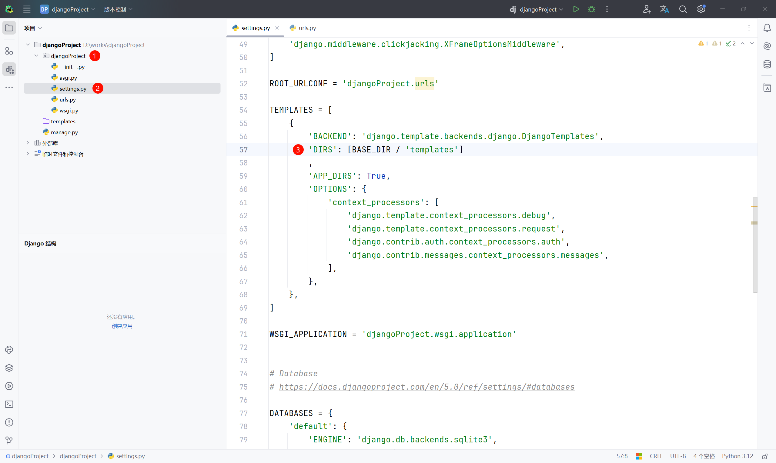Click the second djangoProject breadcrumb

pyautogui.click(x=78, y=456)
